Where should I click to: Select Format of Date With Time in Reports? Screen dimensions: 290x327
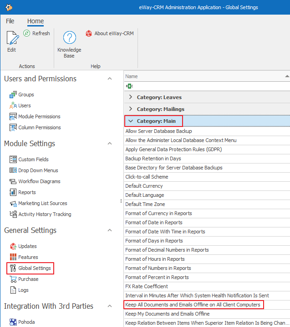coord(207,232)
